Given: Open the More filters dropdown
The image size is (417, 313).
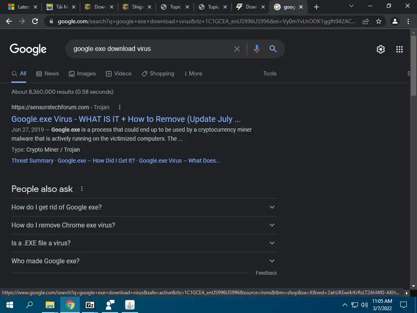Looking at the screenshot, I should click(193, 74).
